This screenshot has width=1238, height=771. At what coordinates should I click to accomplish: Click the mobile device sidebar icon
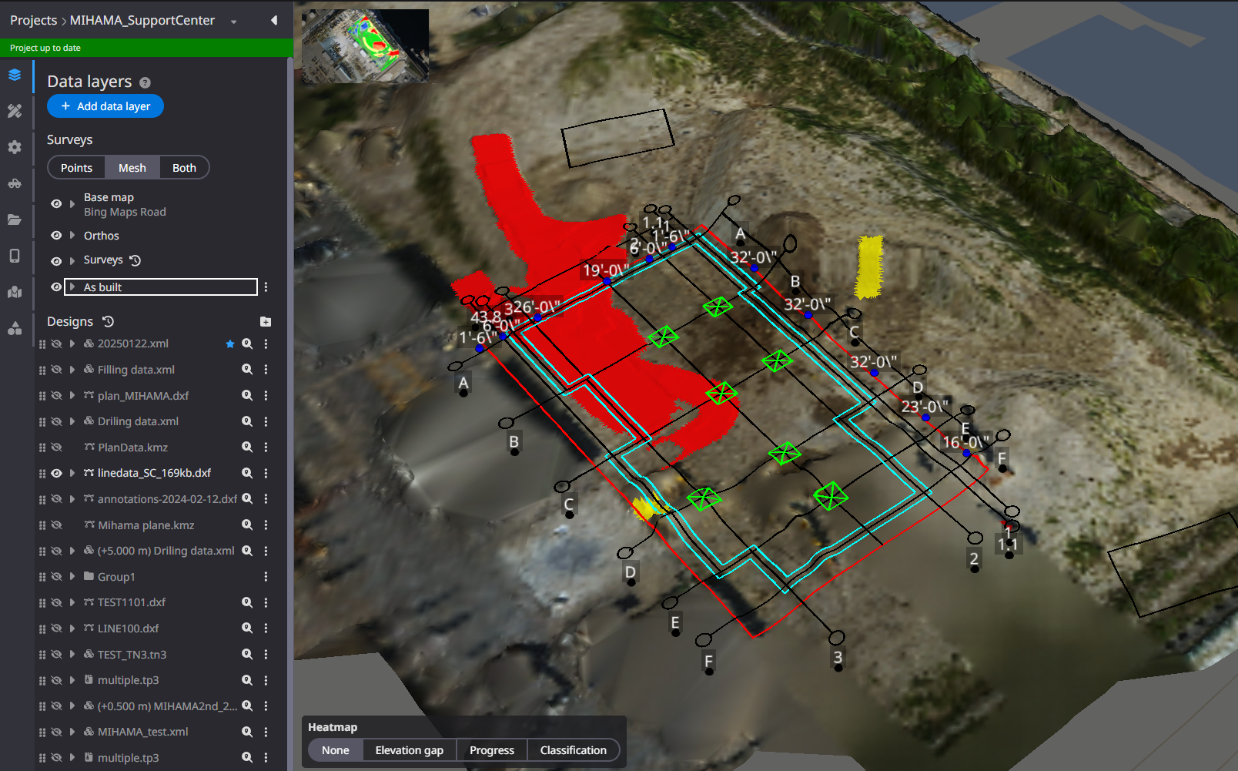point(15,256)
